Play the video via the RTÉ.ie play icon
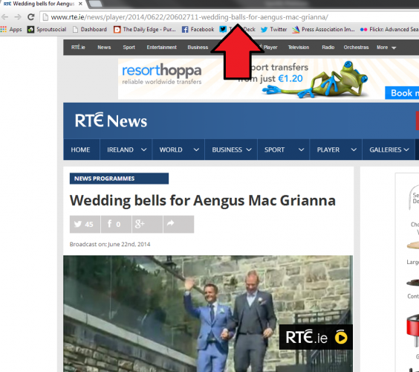 341,338
